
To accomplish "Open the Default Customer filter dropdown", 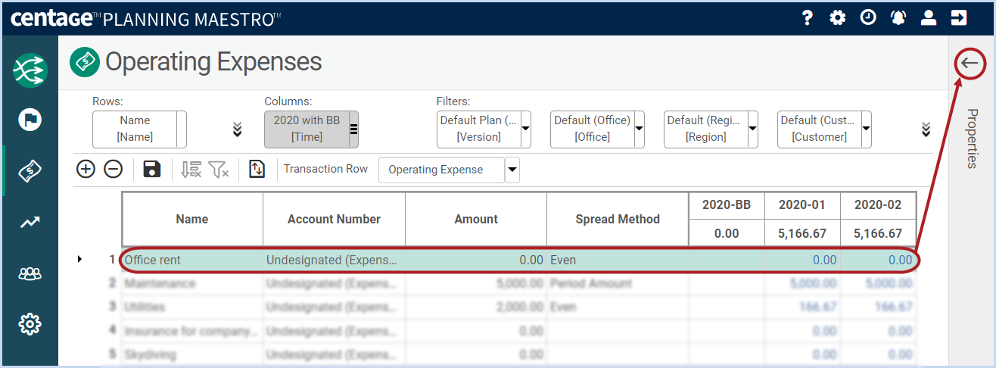I will tap(867, 129).
